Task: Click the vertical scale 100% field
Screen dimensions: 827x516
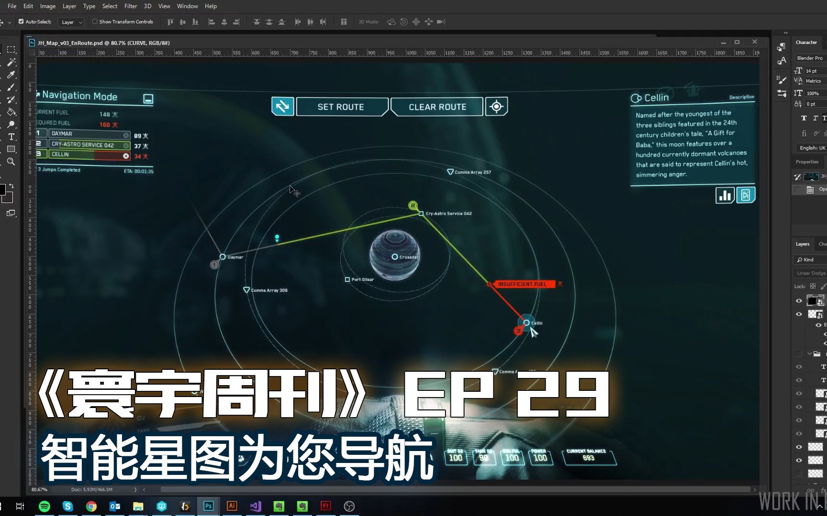Action: pyautogui.click(x=816, y=93)
